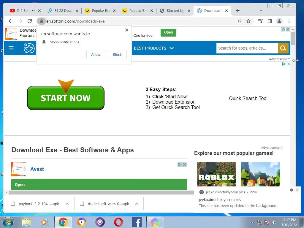Click the address bar URL
Screen dimensions: 304x228
75,21
